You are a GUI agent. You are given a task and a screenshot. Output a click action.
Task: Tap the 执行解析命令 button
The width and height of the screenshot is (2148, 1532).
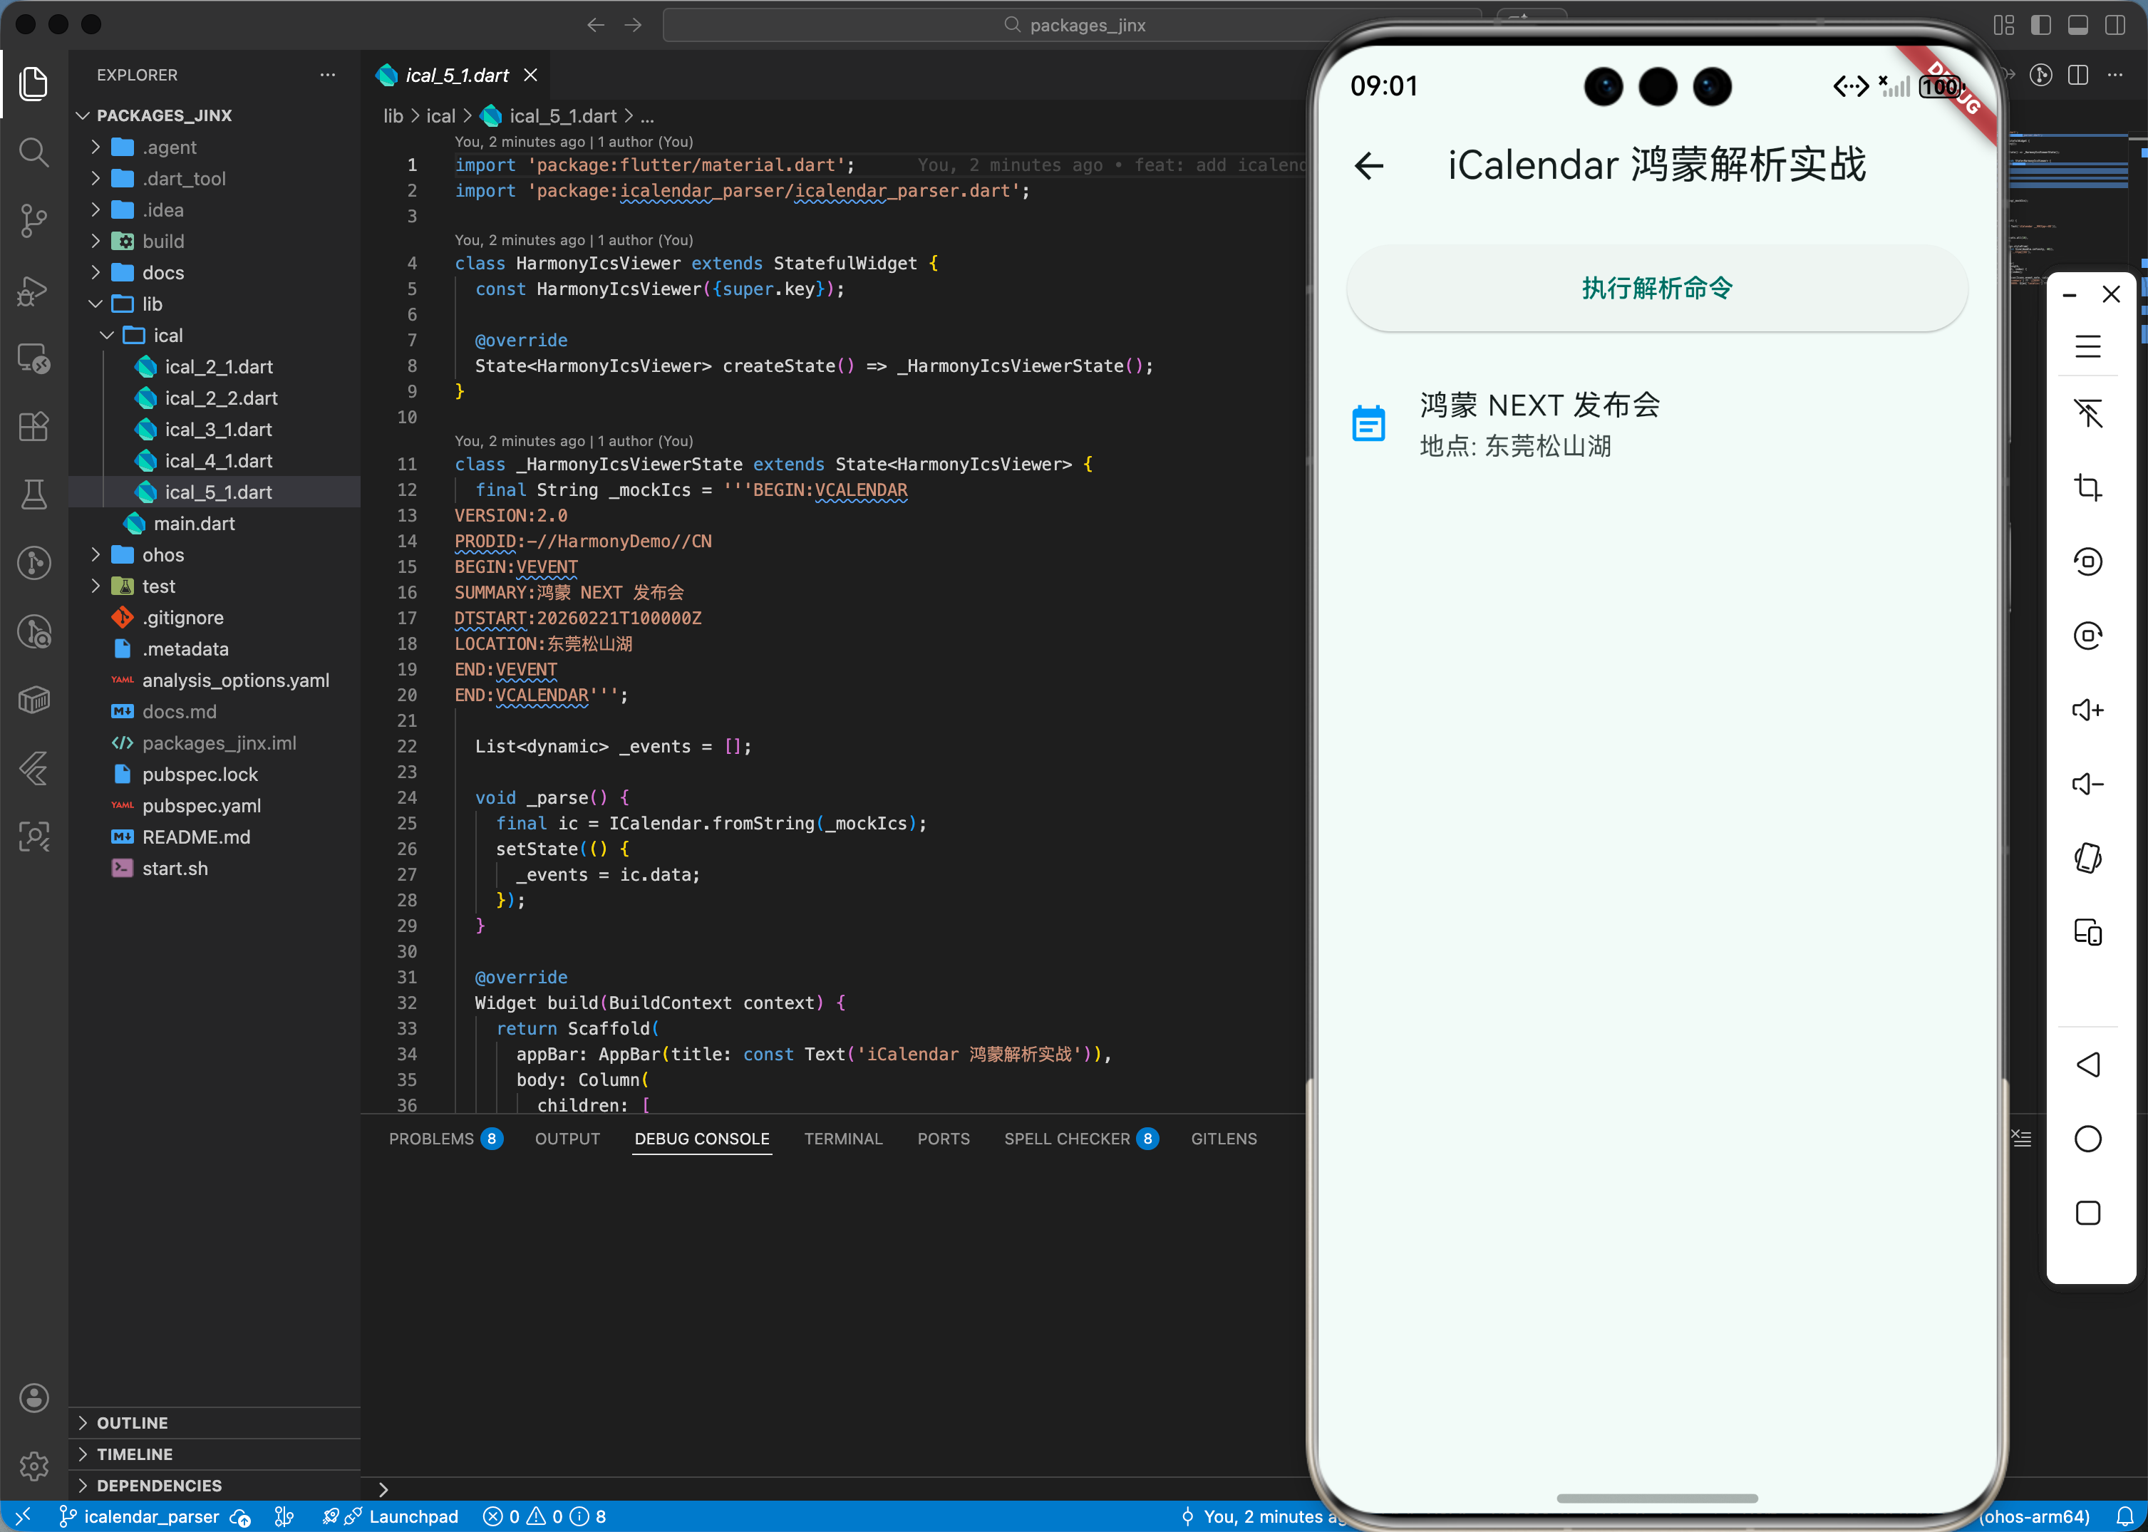pyautogui.click(x=1656, y=288)
